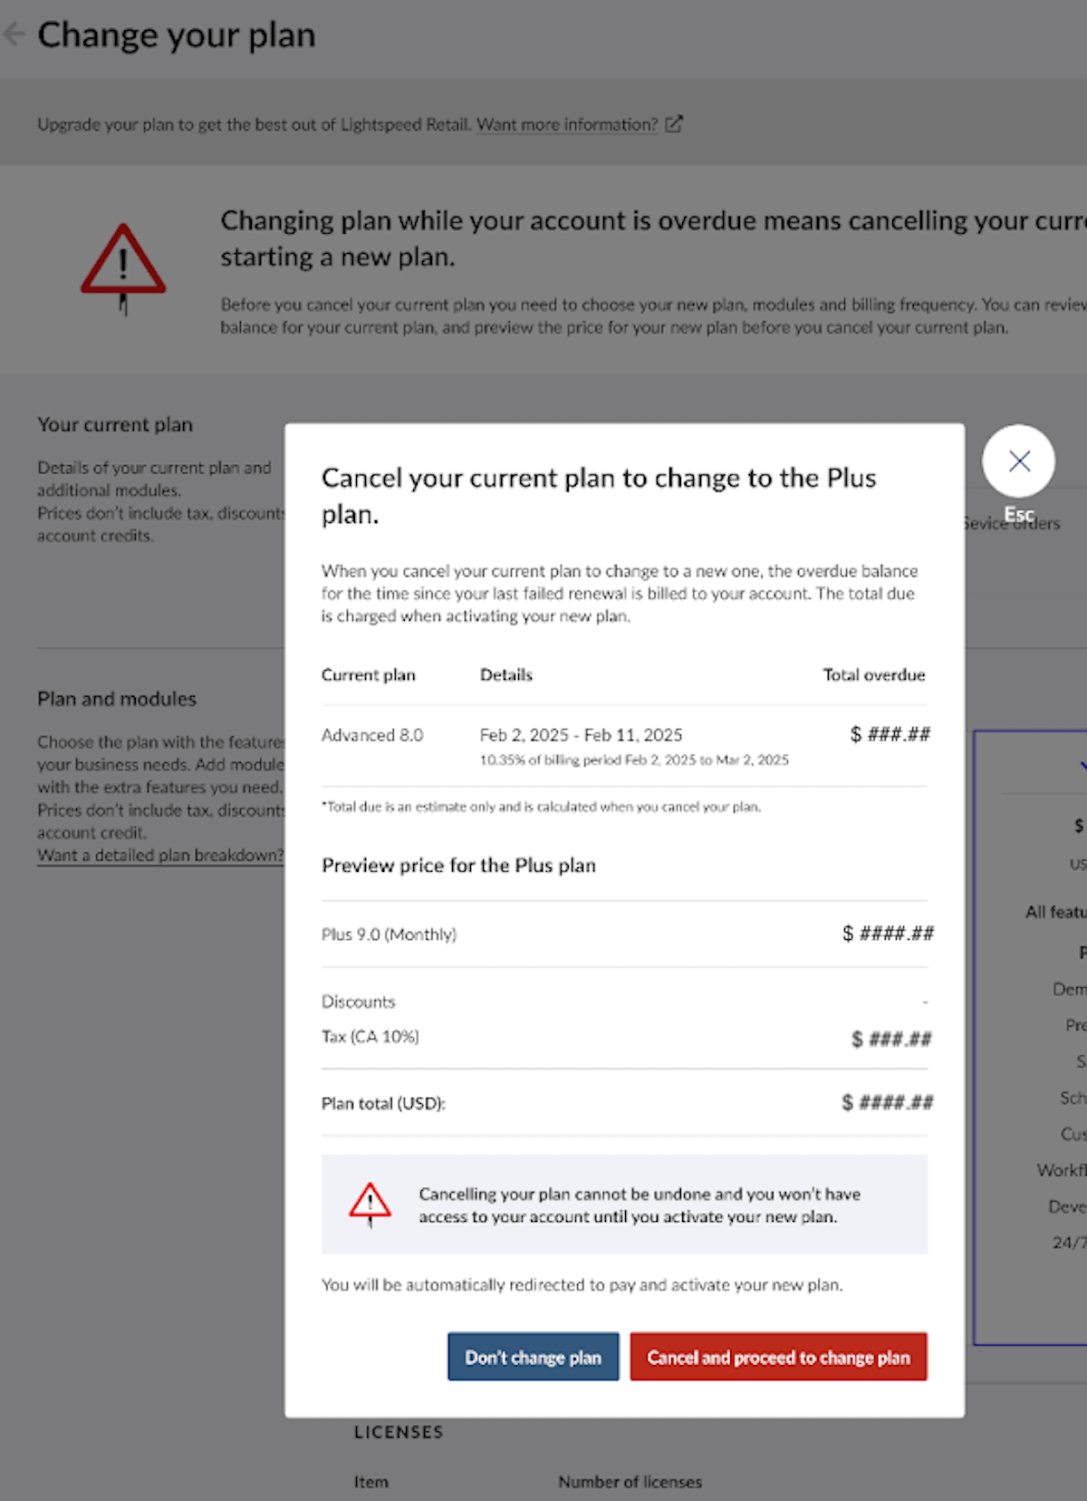Screen dimensions: 1087x1501
Task: Click the Discounts row label
Action: 359,1002
